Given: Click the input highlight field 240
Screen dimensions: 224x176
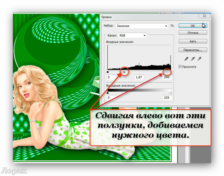Looking at the screenshot, I should click(x=167, y=77).
